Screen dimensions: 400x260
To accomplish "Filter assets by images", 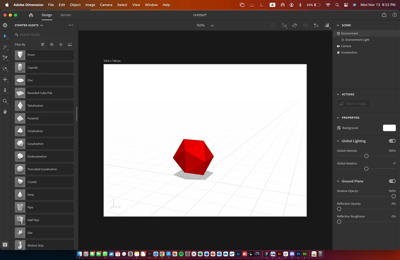I will pyautogui.click(x=70, y=45).
